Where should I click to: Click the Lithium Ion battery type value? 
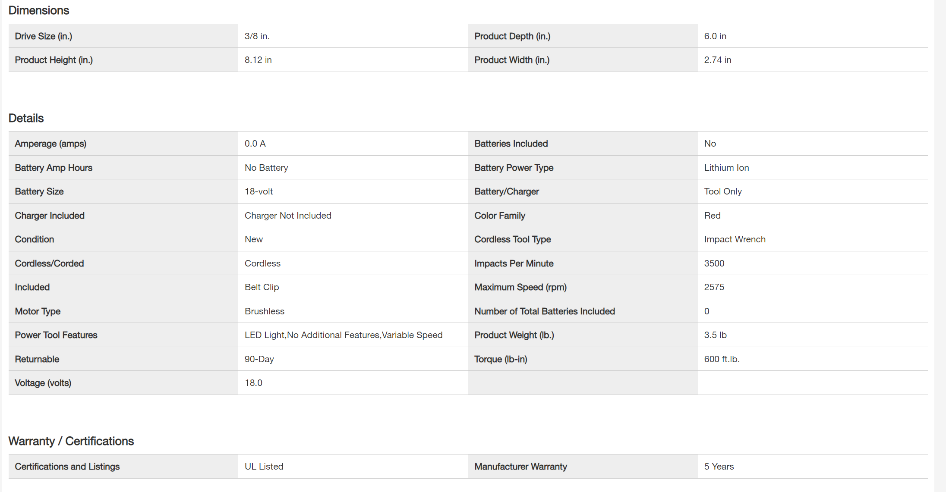[726, 168]
